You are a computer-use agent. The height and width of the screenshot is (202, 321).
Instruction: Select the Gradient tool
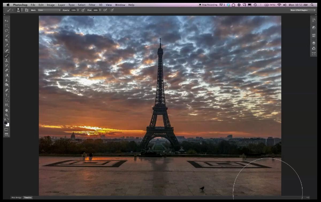coord(7,75)
